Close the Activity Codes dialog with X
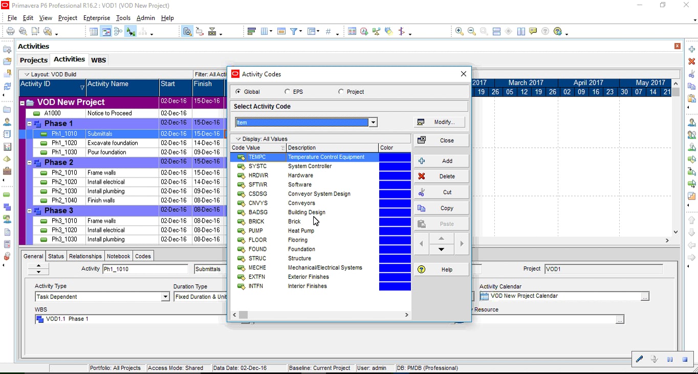698x374 pixels. coord(464,74)
